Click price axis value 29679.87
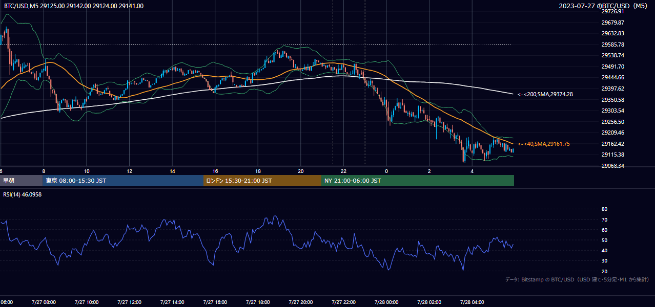 (x=612, y=23)
